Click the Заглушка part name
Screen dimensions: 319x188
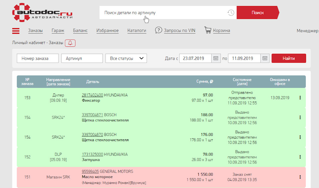click(x=91, y=160)
